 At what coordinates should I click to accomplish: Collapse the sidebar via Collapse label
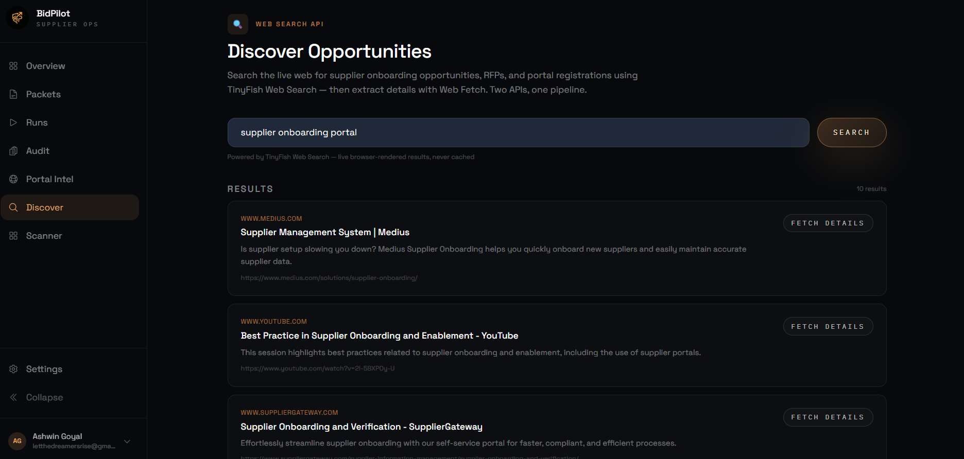(x=44, y=397)
